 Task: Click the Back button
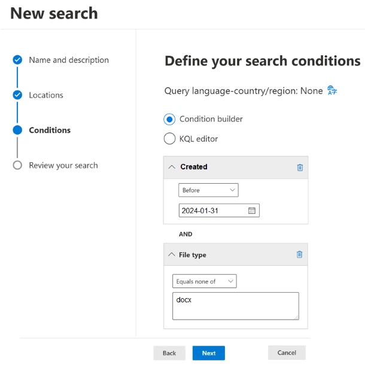pyautogui.click(x=169, y=353)
